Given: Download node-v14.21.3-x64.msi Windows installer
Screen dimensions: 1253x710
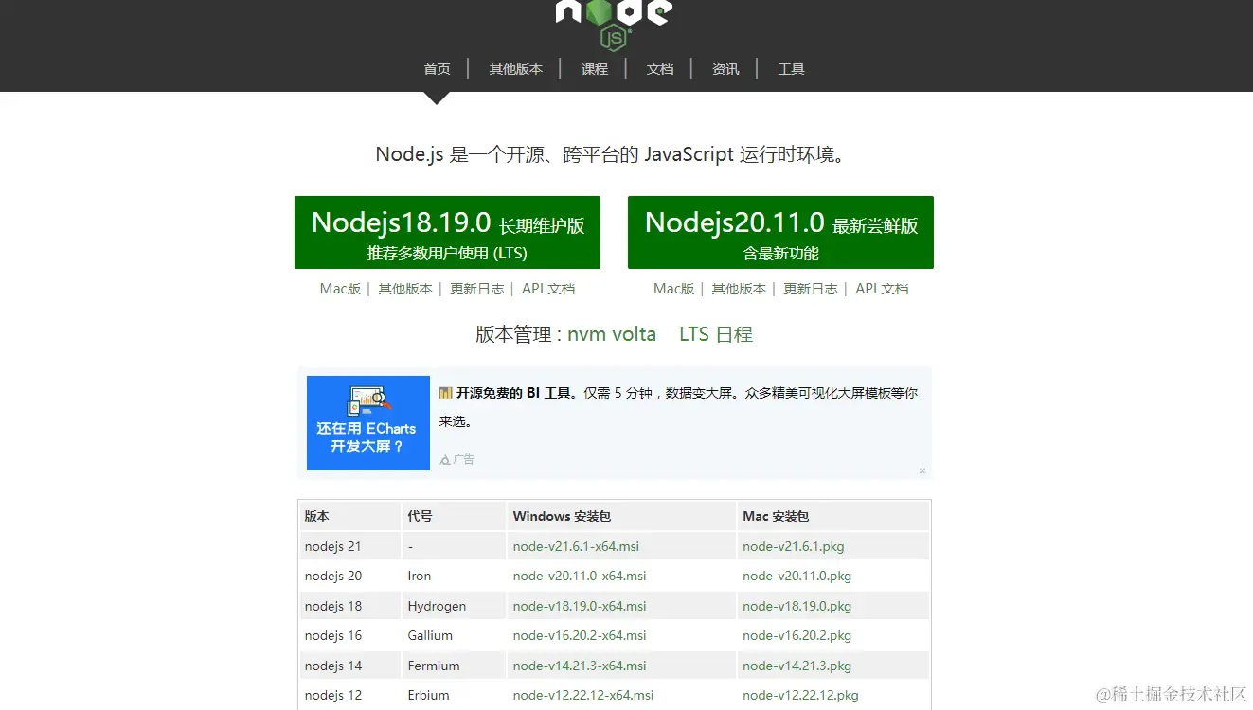Looking at the screenshot, I should tap(580, 666).
